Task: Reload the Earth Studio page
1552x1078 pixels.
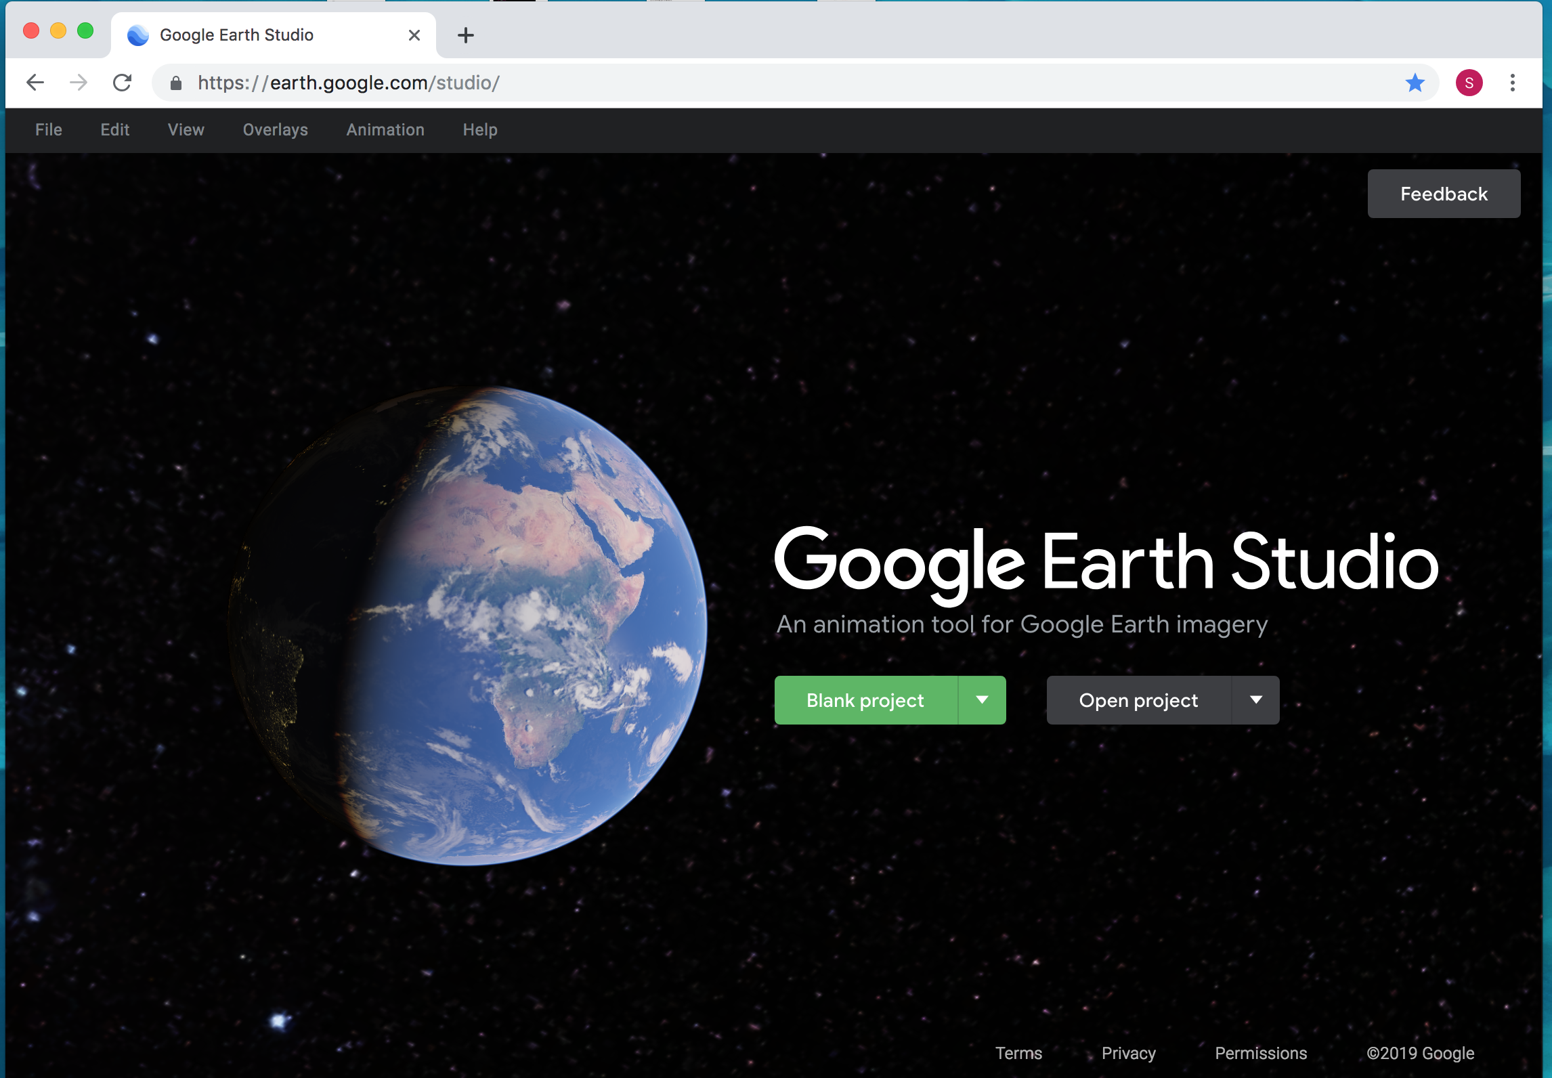Action: pyautogui.click(x=122, y=83)
